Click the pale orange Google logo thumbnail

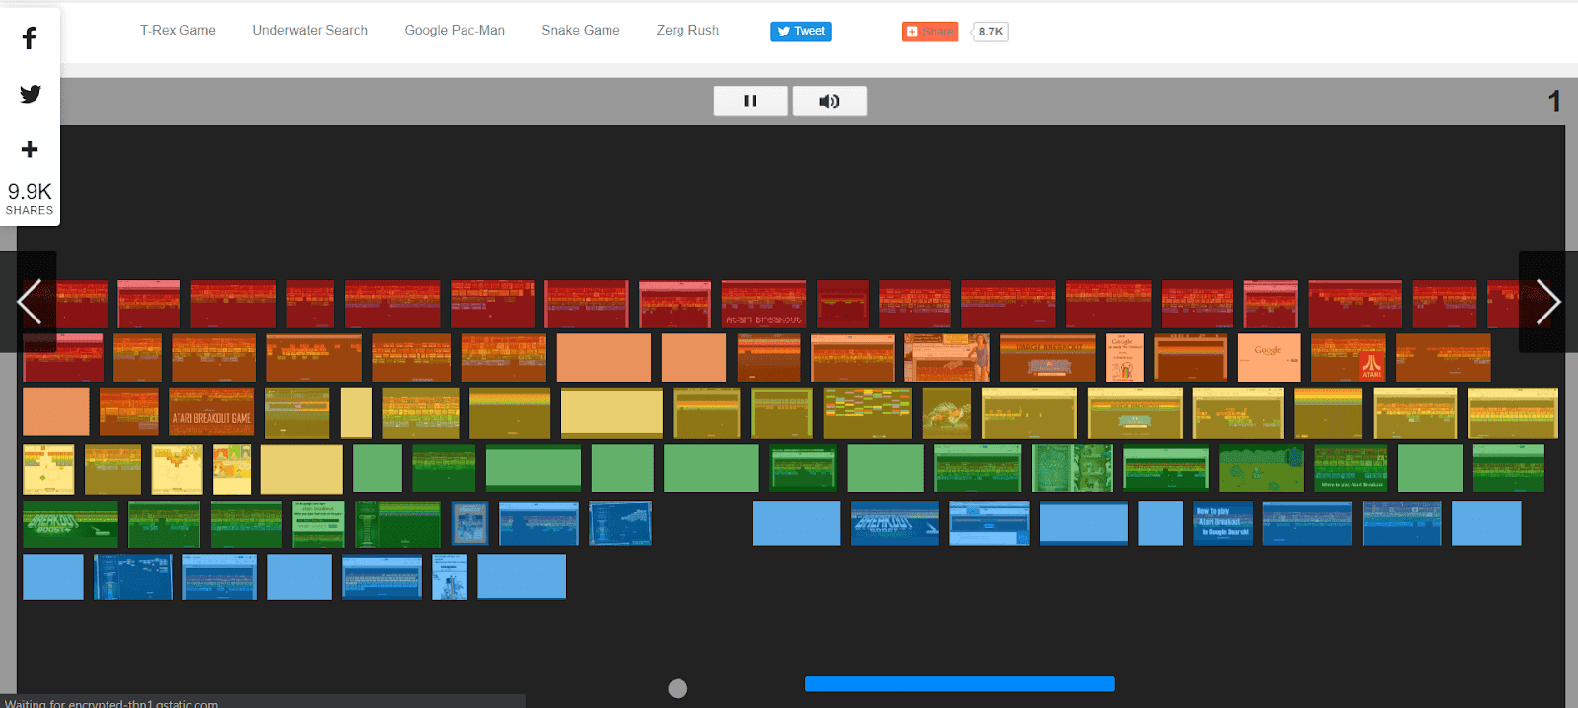pos(1268,358)
